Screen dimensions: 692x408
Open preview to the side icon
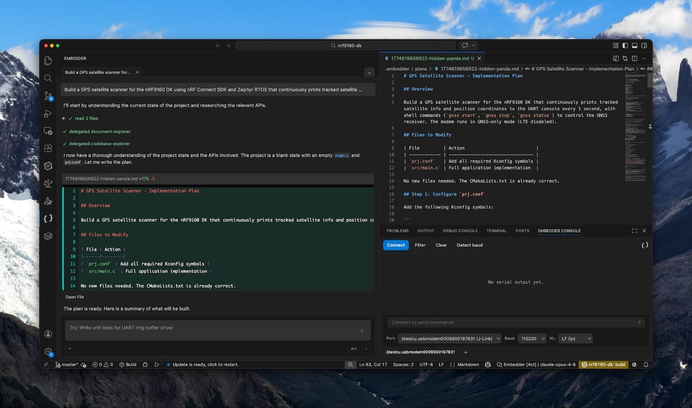coord(615,58)
